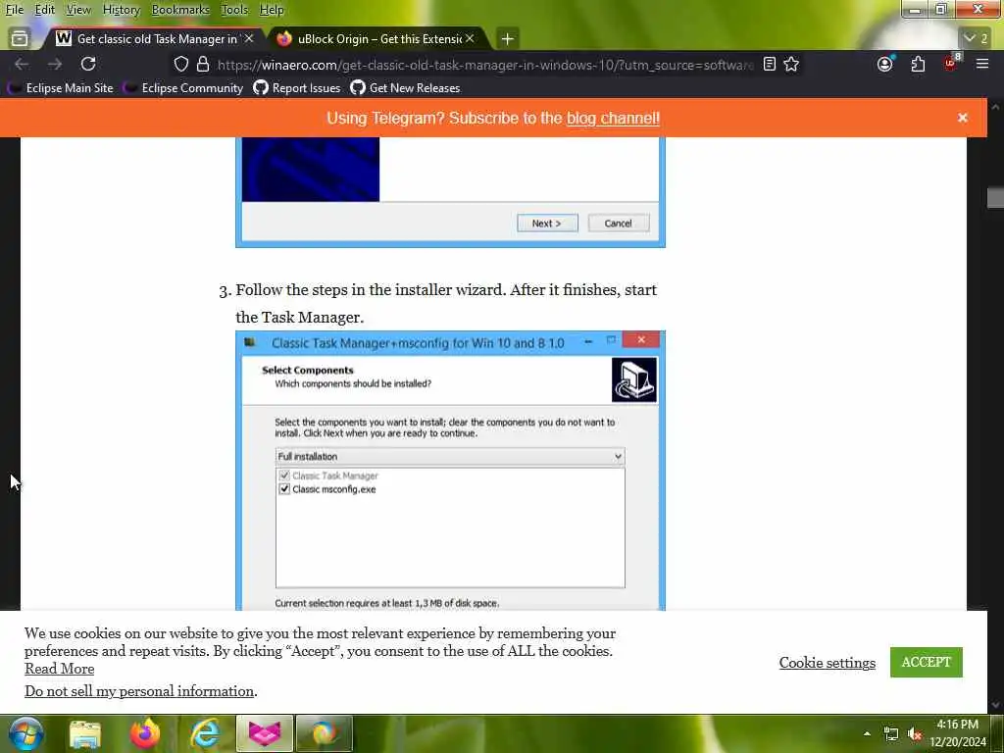Click the address bar URL

pos(484,65)
